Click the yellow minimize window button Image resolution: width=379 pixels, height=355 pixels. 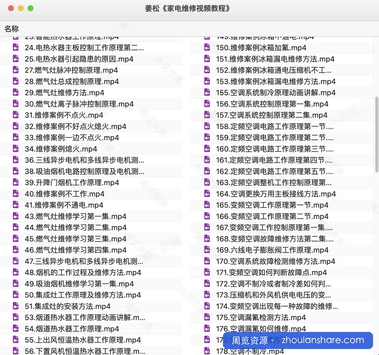[x=21, y=8]
